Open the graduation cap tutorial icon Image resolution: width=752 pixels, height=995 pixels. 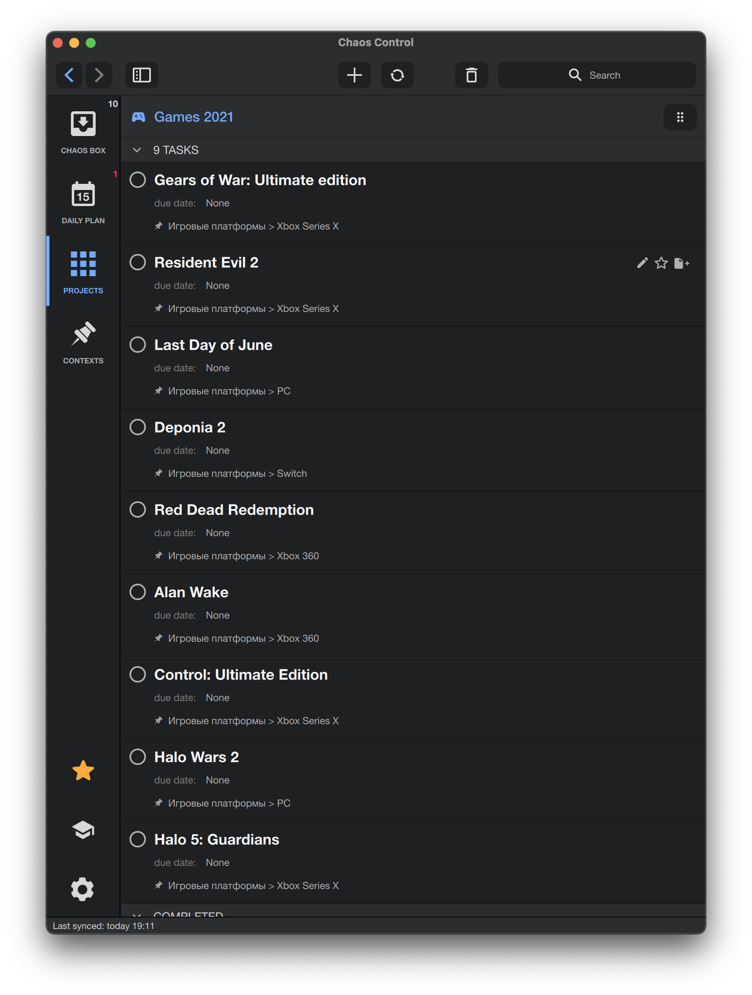(x=83, y=830)
